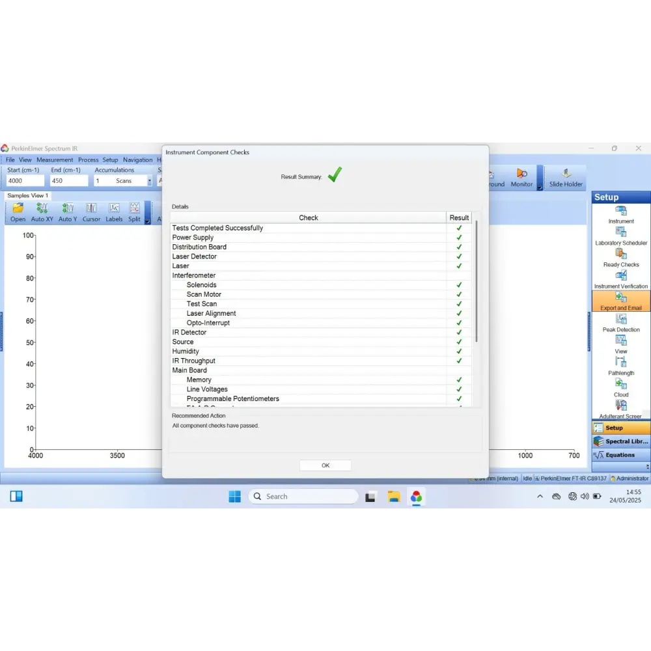
Task: Open Cloud setup
Action: [620, 388]
